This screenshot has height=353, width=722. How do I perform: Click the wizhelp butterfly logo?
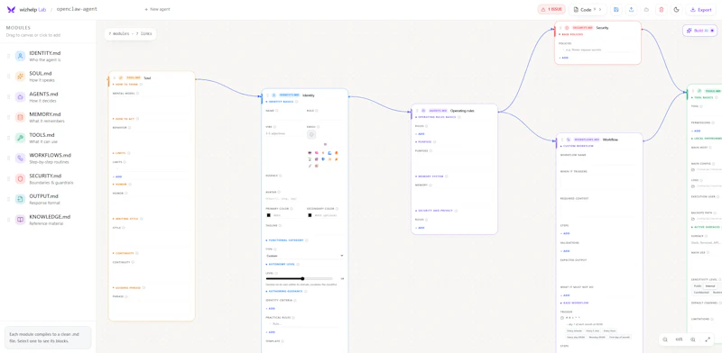11,9
